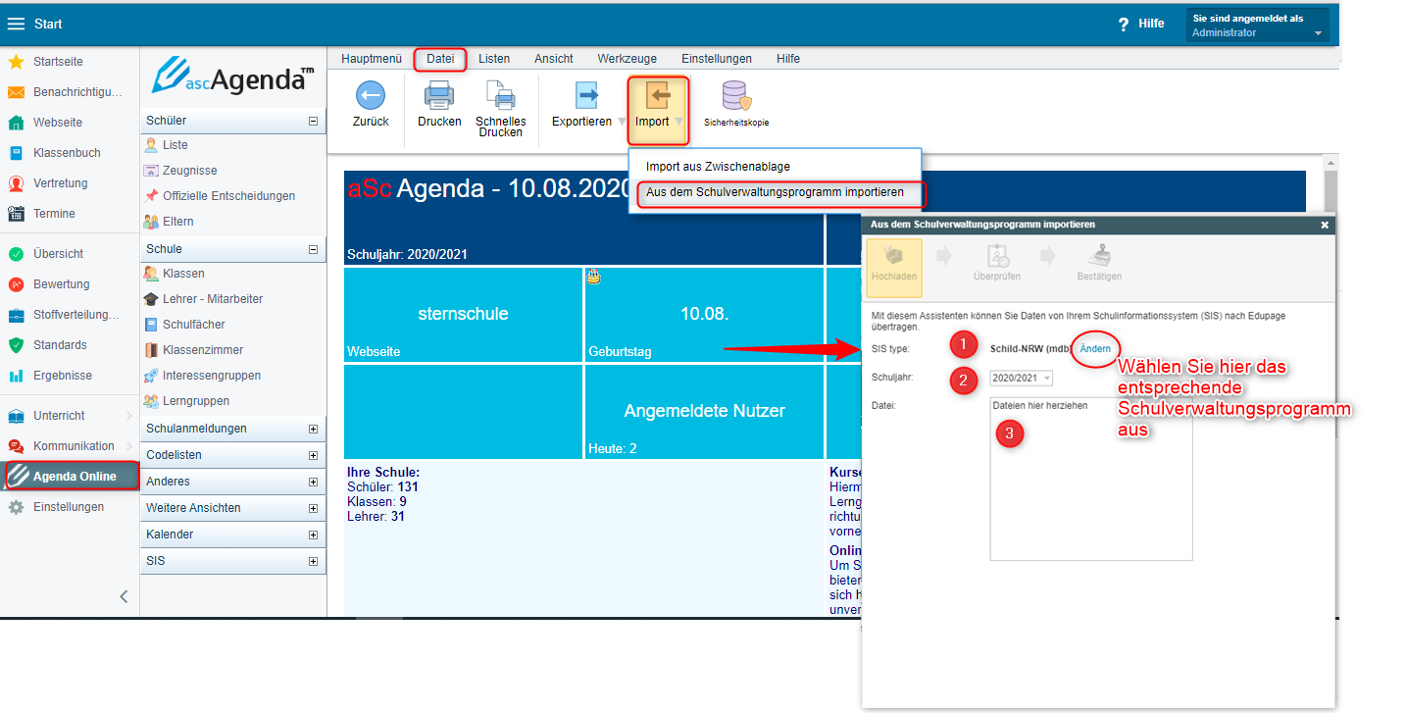This screenshot has height=713, width=1405.
Task: Open Standards shield icon in sidebar
Action: pos(16,345)
